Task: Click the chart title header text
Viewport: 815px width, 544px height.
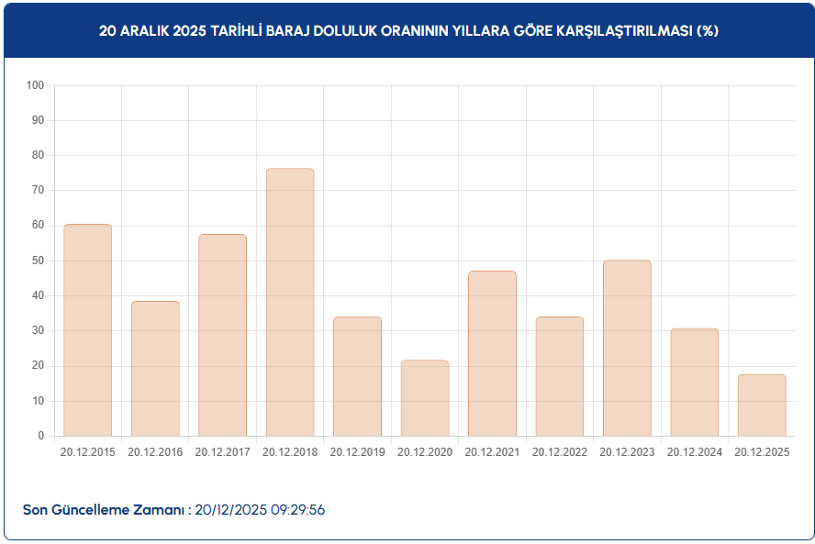Action: (x=408, y=30)
